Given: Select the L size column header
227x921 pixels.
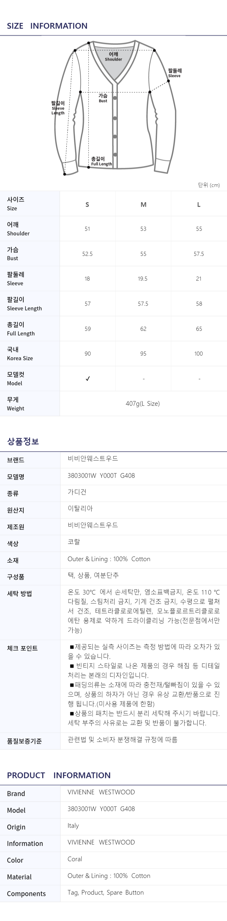Looking at the screenshot, I should [199, 204].
